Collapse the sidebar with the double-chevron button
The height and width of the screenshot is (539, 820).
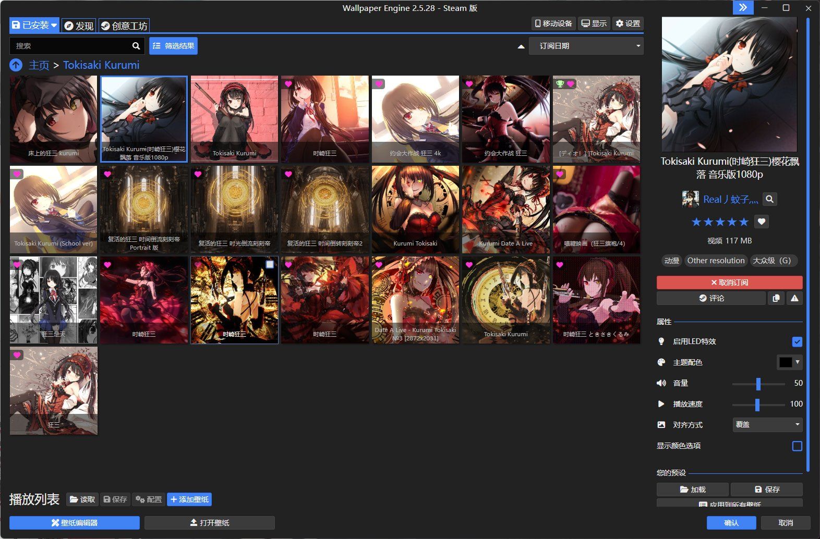point(743,7)
